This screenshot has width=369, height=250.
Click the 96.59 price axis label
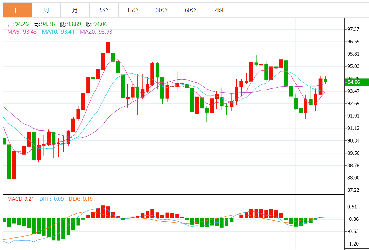354,42
